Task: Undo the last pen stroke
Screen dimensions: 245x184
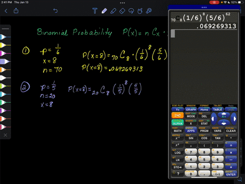Action: pyautogui.click(x=56, y=11)
